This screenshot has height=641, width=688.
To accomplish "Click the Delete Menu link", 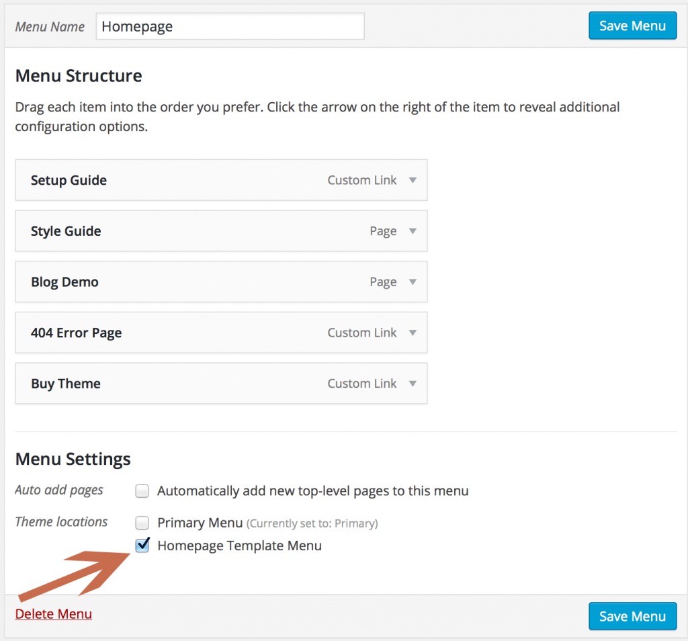I will click(x=54, y=614).
